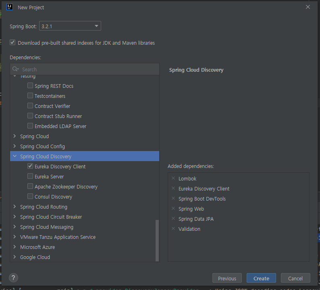Check Apache Zookeeper Discovery dependency

(30, 186)
